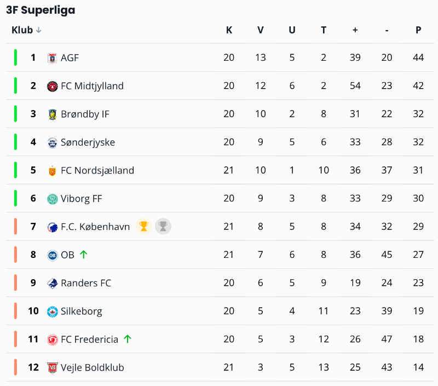The height and width of the screenshot is (386, 438).
Task: Click the Silkeborg club logo
Action: pos(52,312)
